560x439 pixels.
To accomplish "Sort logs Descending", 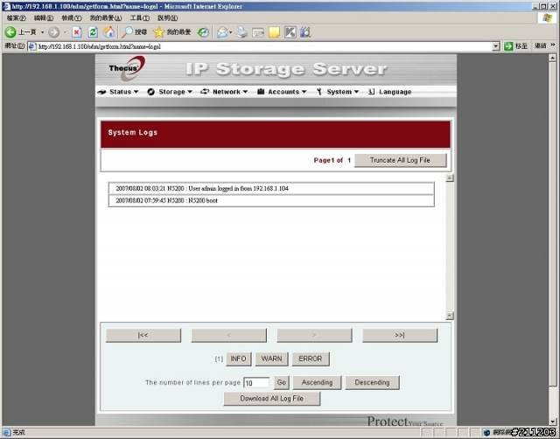I will [373, 383].
